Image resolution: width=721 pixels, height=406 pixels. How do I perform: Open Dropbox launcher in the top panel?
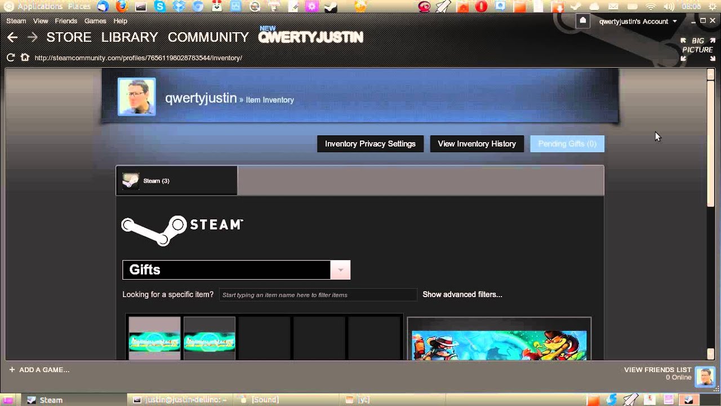(x=179, y=7)
